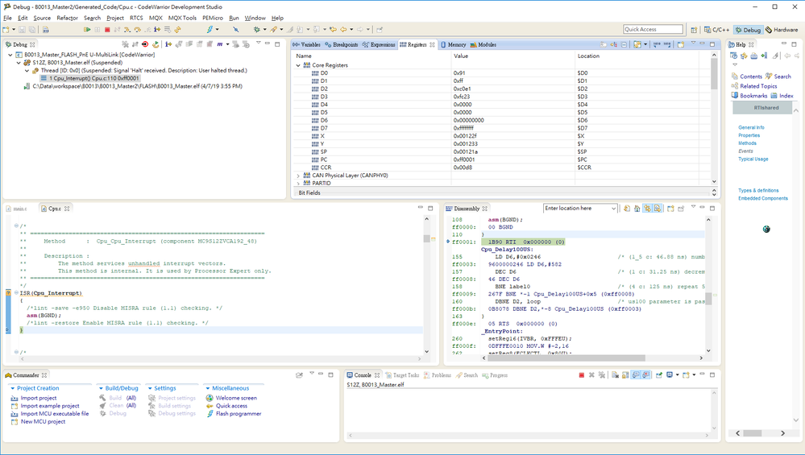Open the Enter location here dropdown

[613, 209]
